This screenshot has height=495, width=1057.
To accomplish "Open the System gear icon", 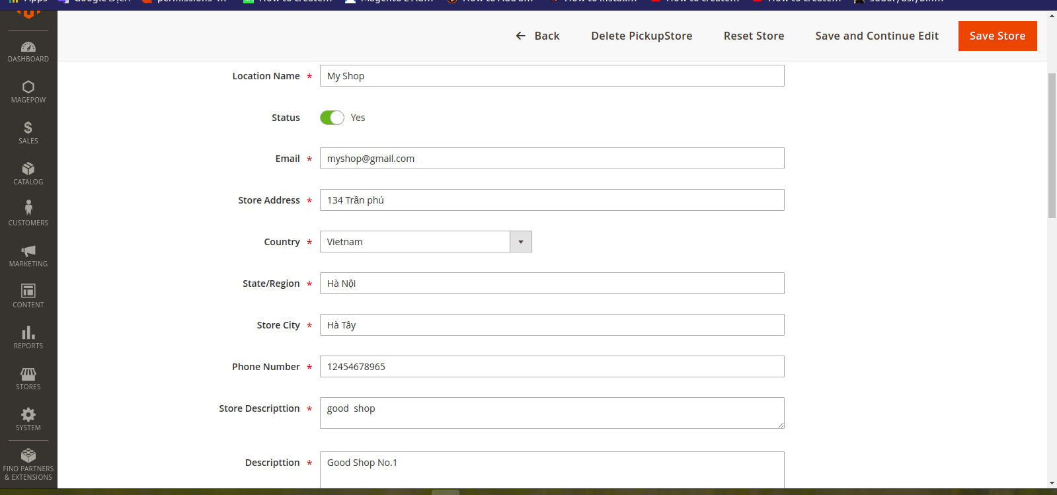I will pyautogui.click(x=28, y=415).
